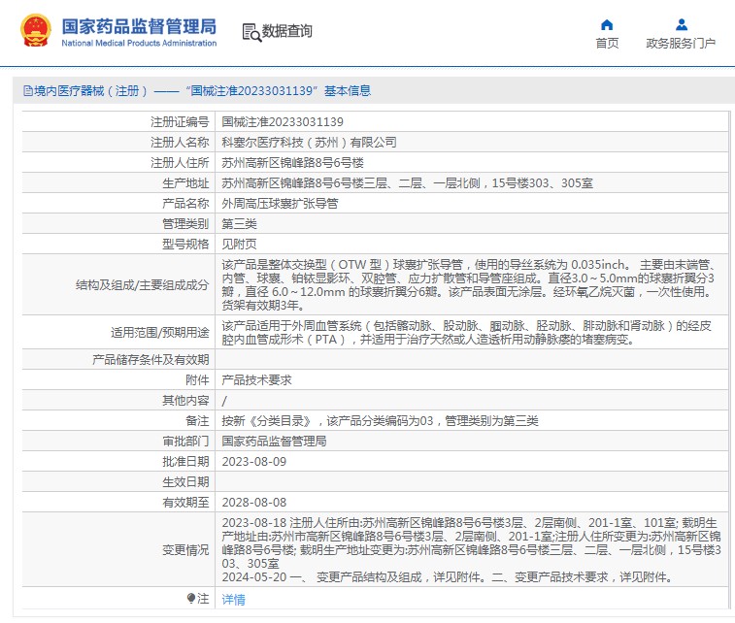Click the 国家药品监督管理局 site title
This screenshot has width=735, height=623.
[x=139, y=26]
